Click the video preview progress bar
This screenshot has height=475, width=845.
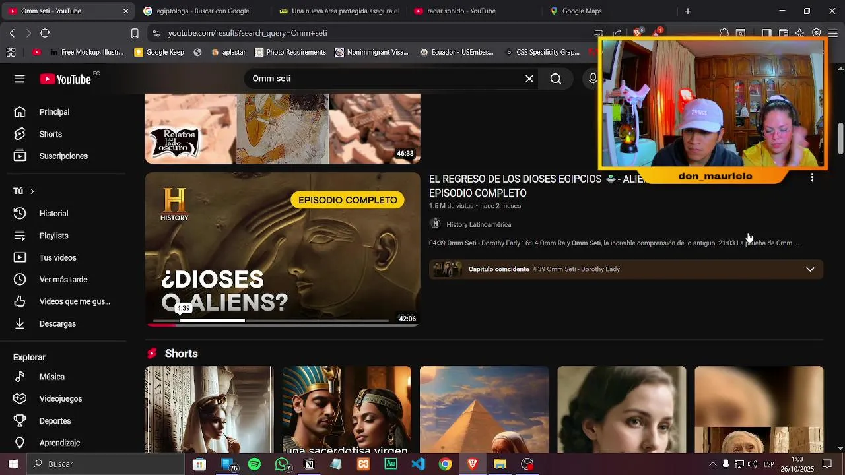271,321
